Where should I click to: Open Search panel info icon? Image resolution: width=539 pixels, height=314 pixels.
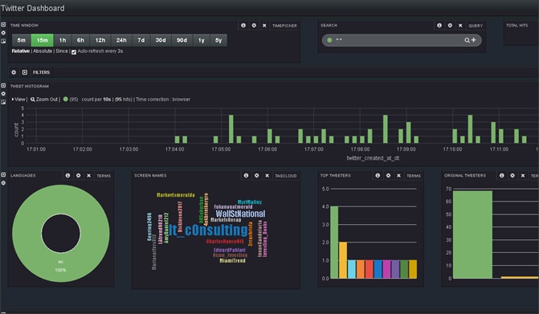tap(439, 26)
